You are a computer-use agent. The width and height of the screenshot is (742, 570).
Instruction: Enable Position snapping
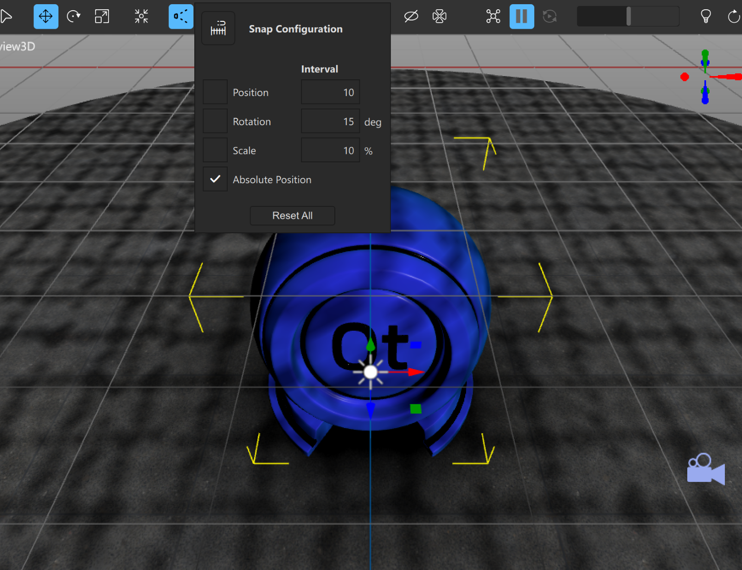(x=215, y=92)
